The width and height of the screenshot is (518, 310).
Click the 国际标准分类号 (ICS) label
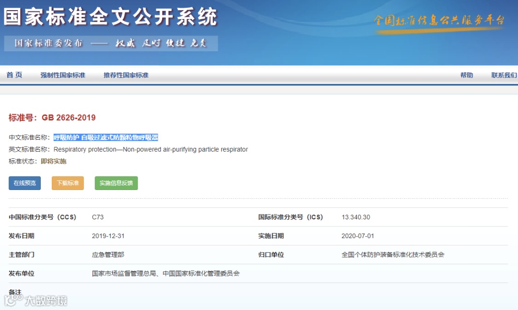click(x=290, y=217)
